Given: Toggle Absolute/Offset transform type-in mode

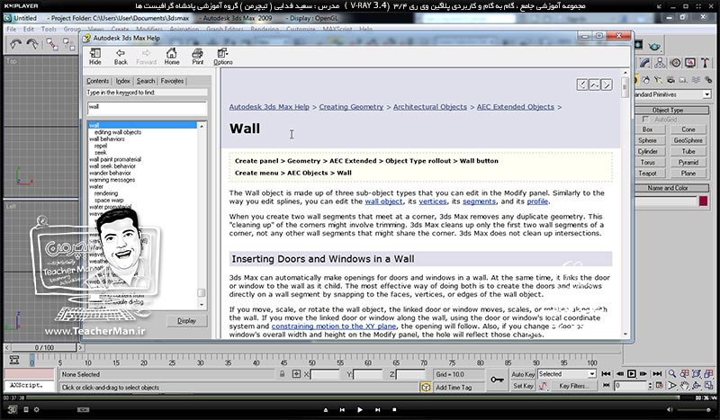Looking at the screenshot, I should (x=296, y=374).
